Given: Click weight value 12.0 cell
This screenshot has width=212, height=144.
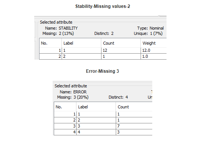Looking at the screenshot, I should 154,50.
